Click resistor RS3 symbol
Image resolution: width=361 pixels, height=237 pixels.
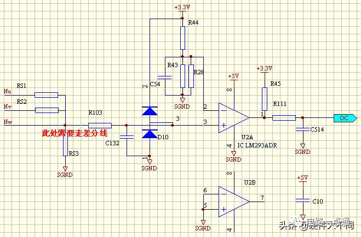pos(65,145)
